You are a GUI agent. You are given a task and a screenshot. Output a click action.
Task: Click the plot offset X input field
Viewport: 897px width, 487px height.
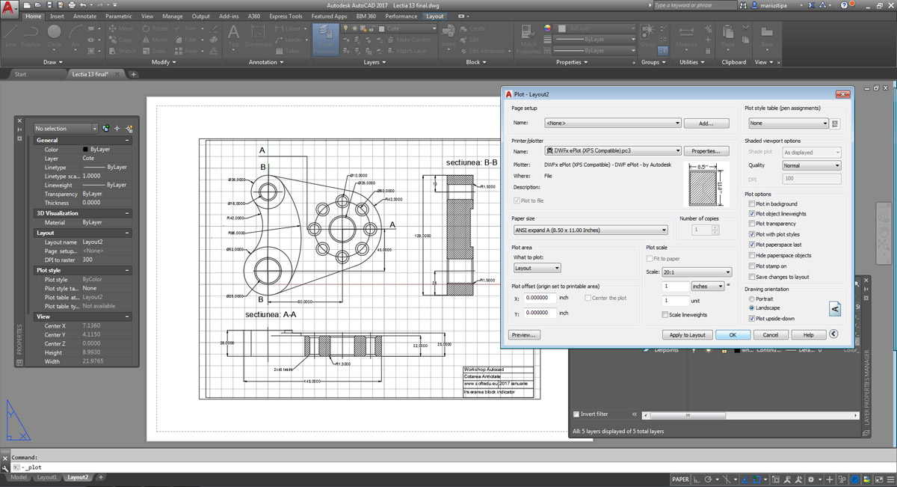[x=540, y=298]
